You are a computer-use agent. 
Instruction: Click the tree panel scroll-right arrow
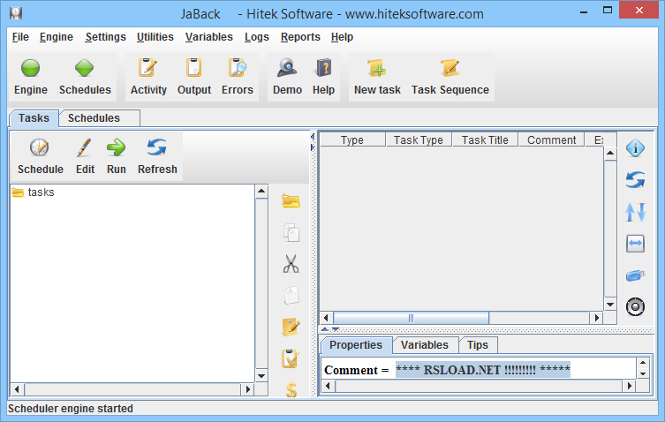248,389
